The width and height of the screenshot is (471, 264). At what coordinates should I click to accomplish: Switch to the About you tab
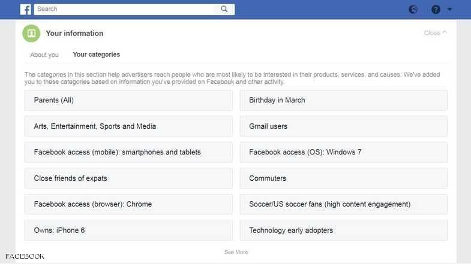click(x=44, y=55)
